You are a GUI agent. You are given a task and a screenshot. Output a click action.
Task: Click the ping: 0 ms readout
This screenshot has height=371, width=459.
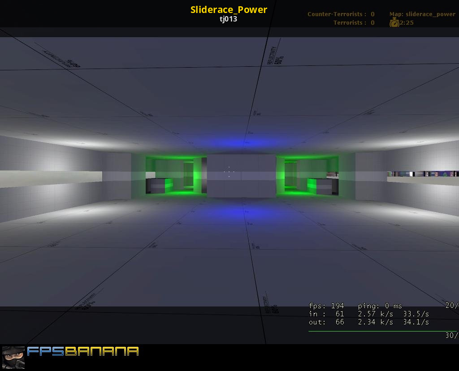tap(380, 306)
